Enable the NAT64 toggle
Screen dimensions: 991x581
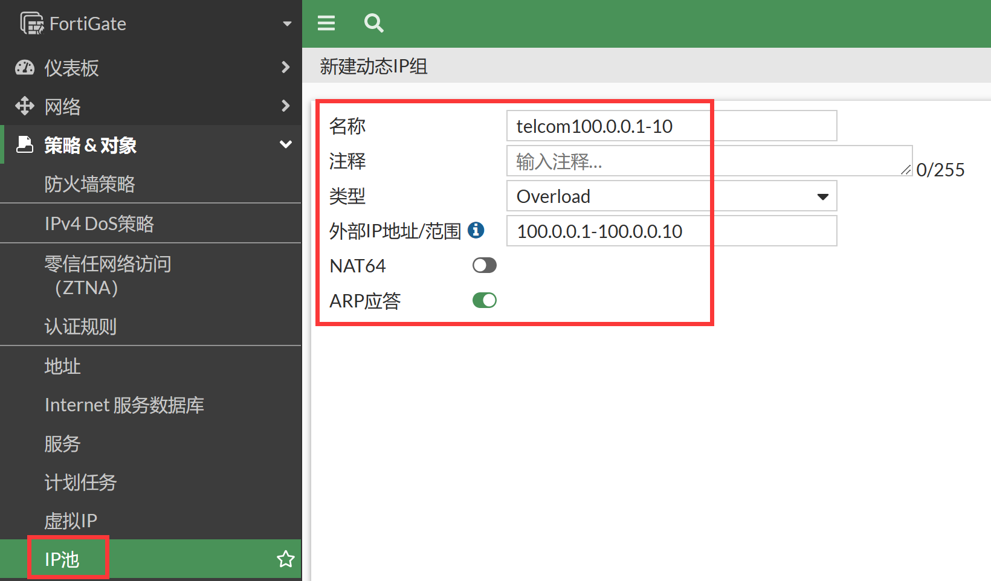pos(484,265)
